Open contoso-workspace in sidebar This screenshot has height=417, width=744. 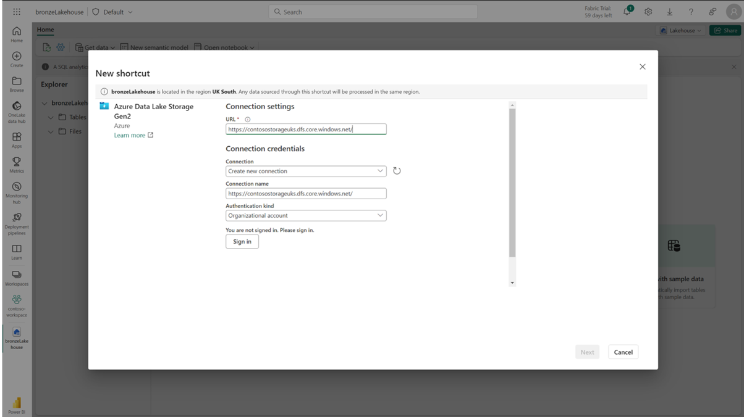17,306
